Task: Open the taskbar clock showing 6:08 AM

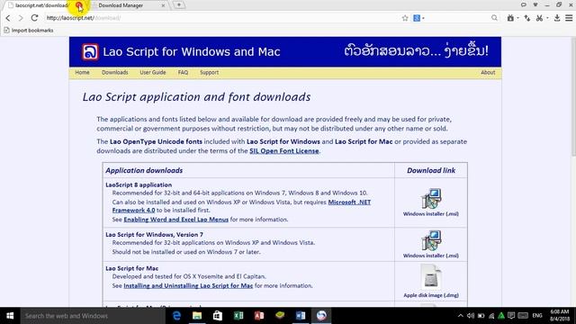Action: [x=560, y=316]
